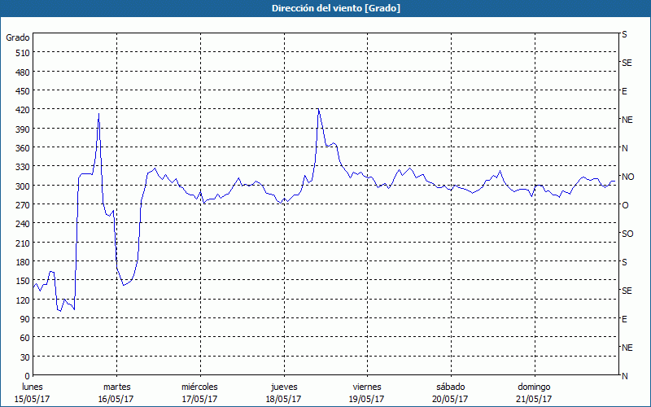Viewport: 651px width, 407px height.
Task: Select the 'jueves 18/05/17' date label
Action: click(282, 392)
